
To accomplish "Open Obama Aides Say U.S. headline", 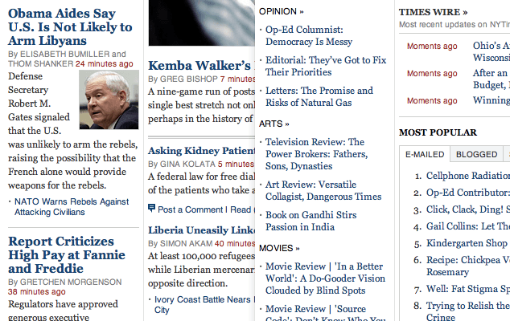I will click(70, 27).
